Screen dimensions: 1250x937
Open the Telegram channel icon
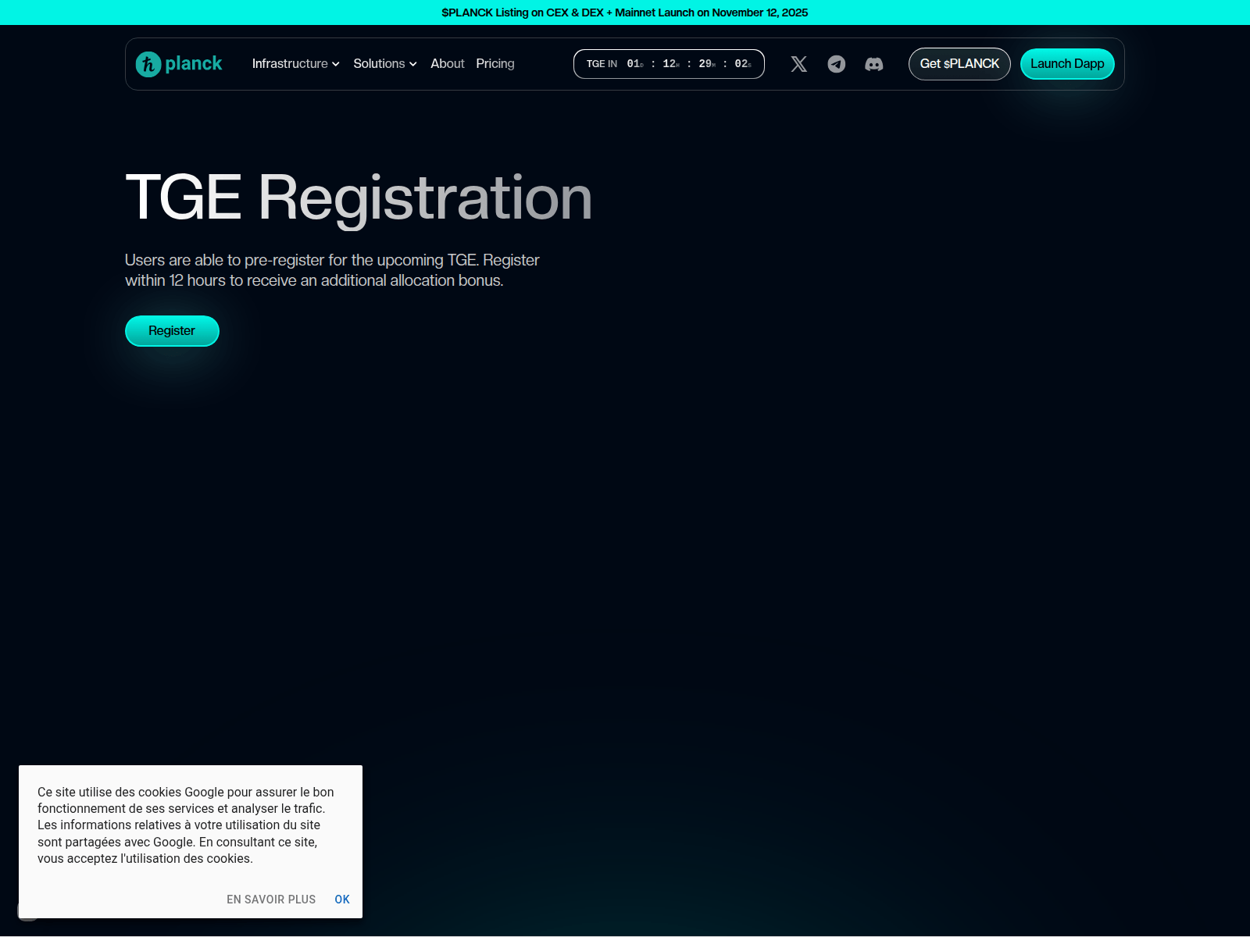pyautogui.click(x=836, y=64)
